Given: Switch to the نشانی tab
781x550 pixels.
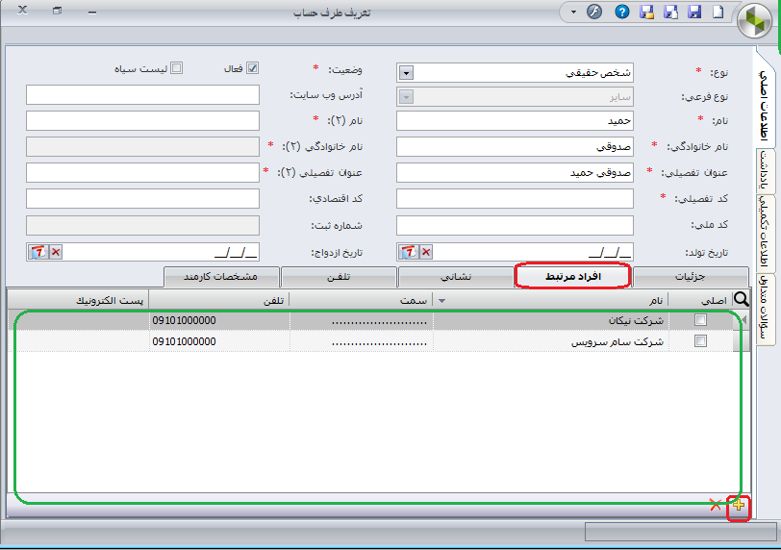Looking at the screenshot, I should (456, 277).
